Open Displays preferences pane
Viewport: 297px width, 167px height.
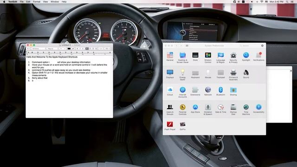(x=170, y=74)
